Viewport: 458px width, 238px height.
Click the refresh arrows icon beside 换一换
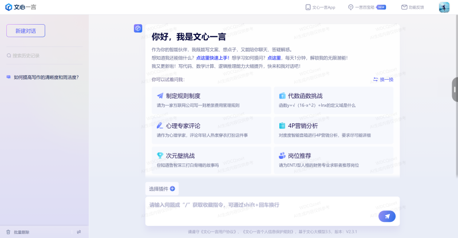[376, 79]
